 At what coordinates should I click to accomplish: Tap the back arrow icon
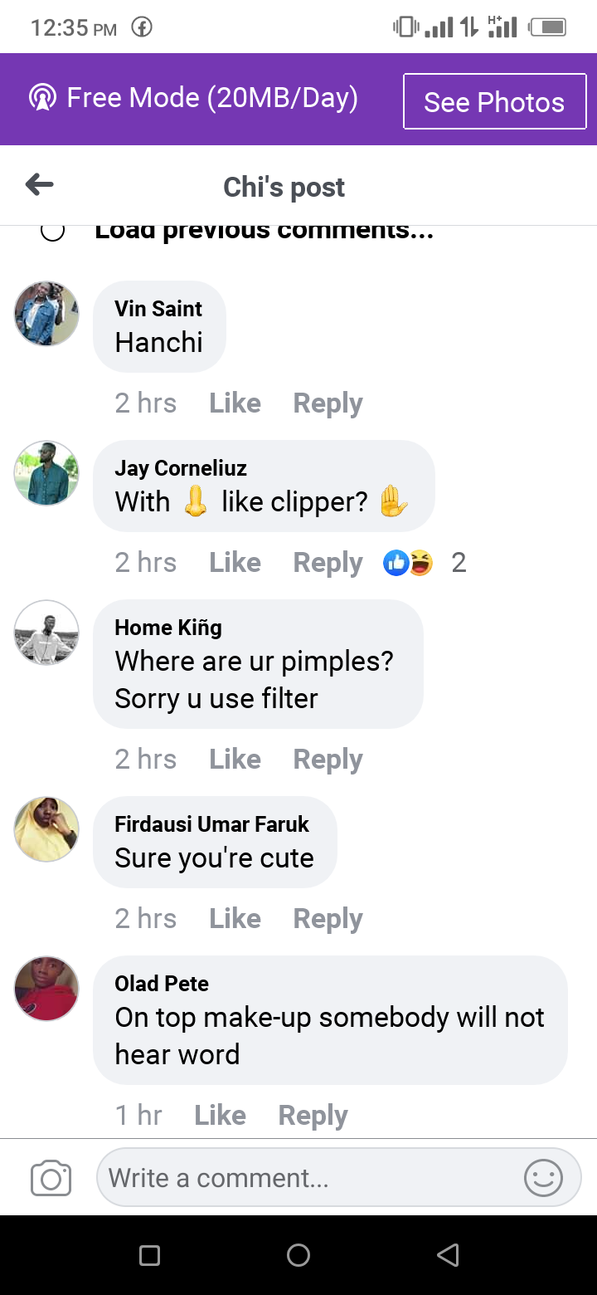(40, 185)
